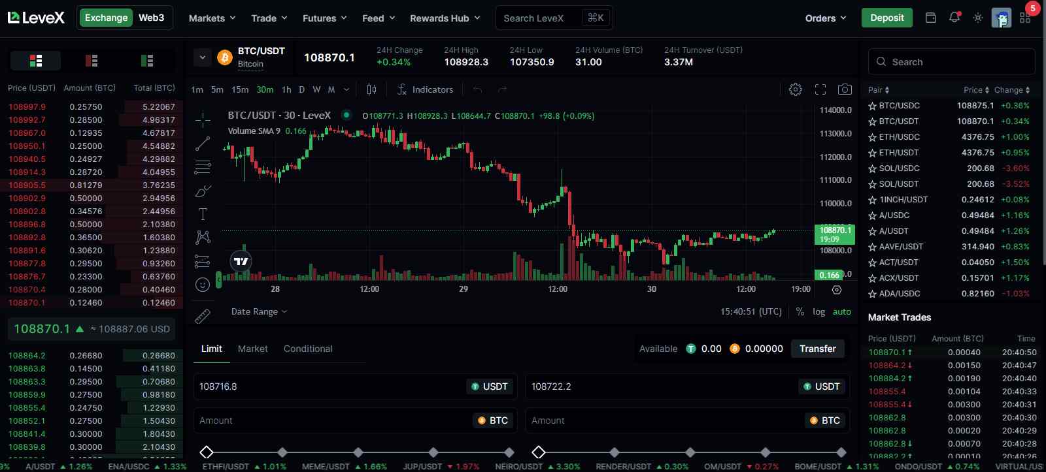Set buy amount slider to first diamond
This screenshot has width=1046, height=472.
(207, 452)
